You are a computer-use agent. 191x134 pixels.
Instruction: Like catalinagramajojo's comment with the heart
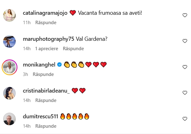pos(185,15)
